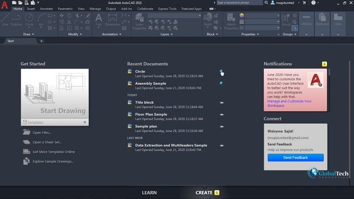The height and width of the screenshot is (199, 354).
Task: Click the Move tool in Modify panel
Action: [x=61, y=15]
